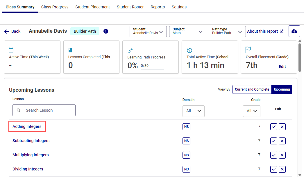Click the X button for Dividing Integers
Image resolution: width=304 pixels, height=180 pixels.
(x=282, y=169)
